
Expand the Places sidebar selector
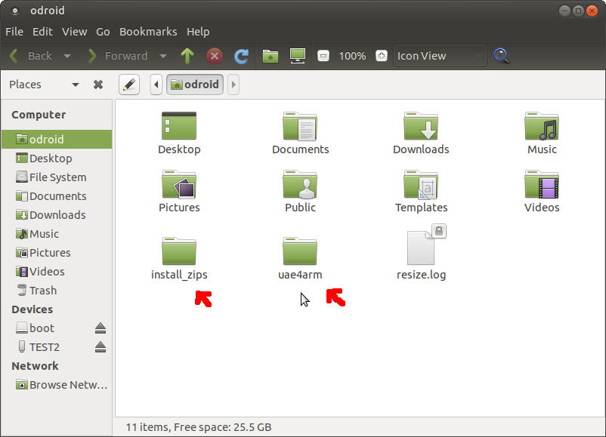(x=75, y=85)
